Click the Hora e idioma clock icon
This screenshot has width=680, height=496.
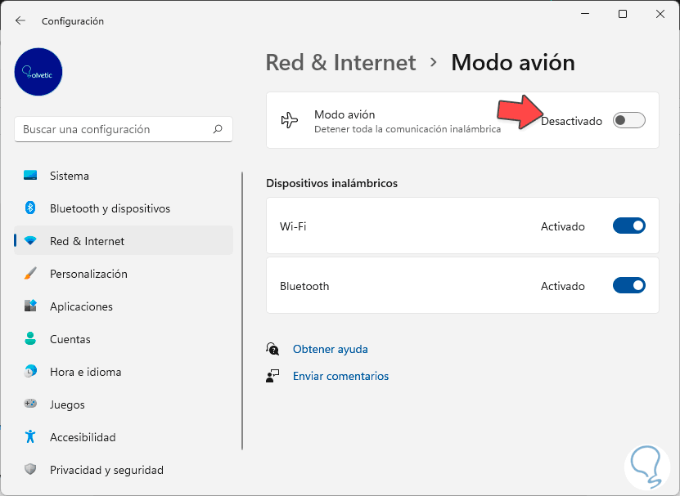pyautogui.click(x=30, y=372)
